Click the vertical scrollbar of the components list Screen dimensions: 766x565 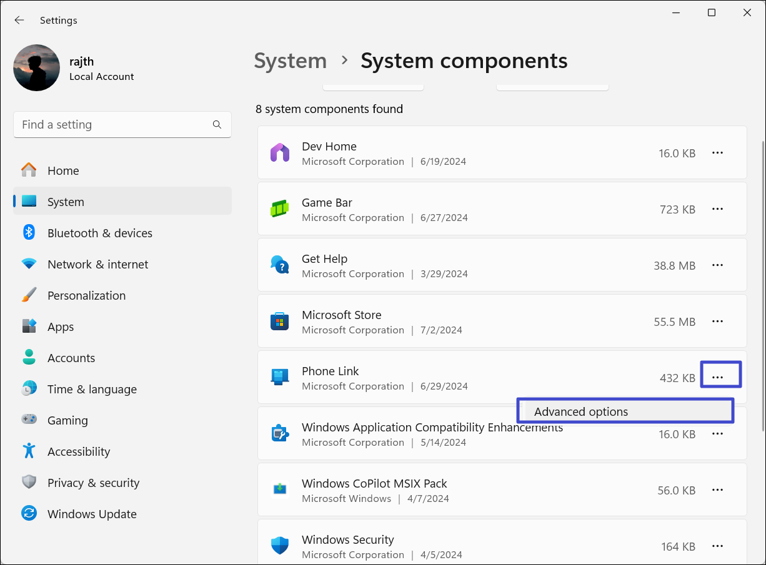762,287
